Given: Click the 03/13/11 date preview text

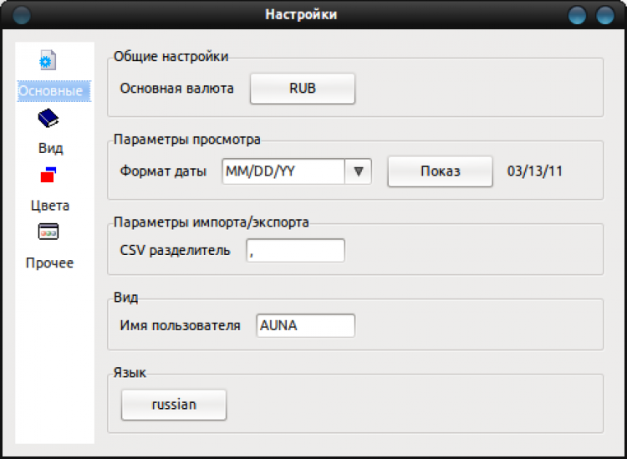Looking at the screenshot, I should coord(535,171).
